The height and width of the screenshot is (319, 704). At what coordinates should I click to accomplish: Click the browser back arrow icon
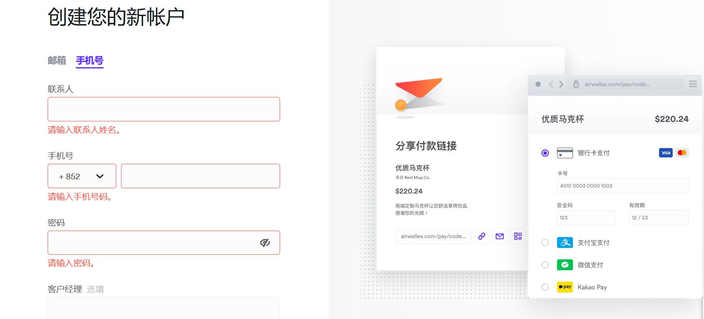(x=551, y=84)
